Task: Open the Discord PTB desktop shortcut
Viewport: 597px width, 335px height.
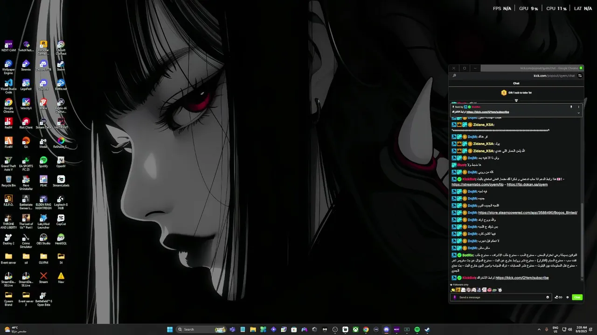Action: point(43,66)
